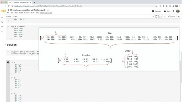Click the Google Drive icon beside notebook title

pyautogui.click(x=9, y=10)
